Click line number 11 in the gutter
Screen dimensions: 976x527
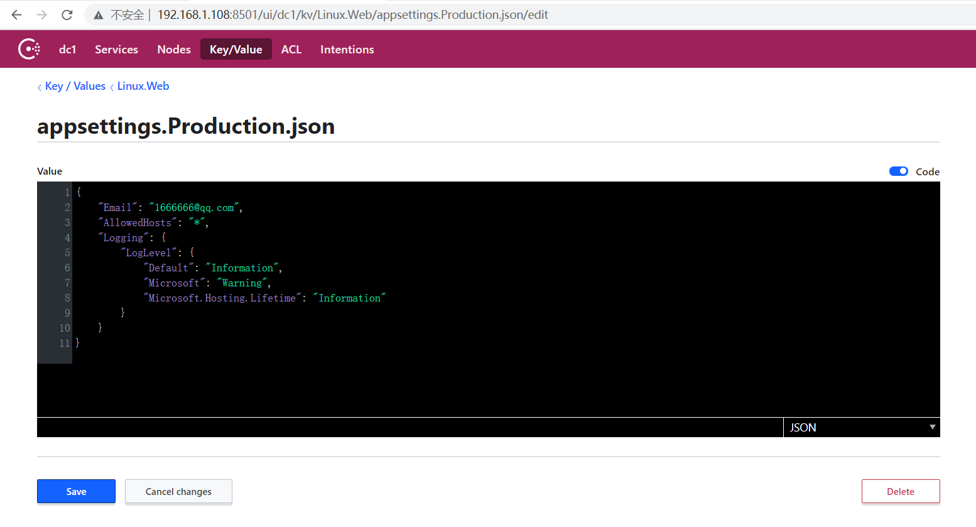click(65, 343)
